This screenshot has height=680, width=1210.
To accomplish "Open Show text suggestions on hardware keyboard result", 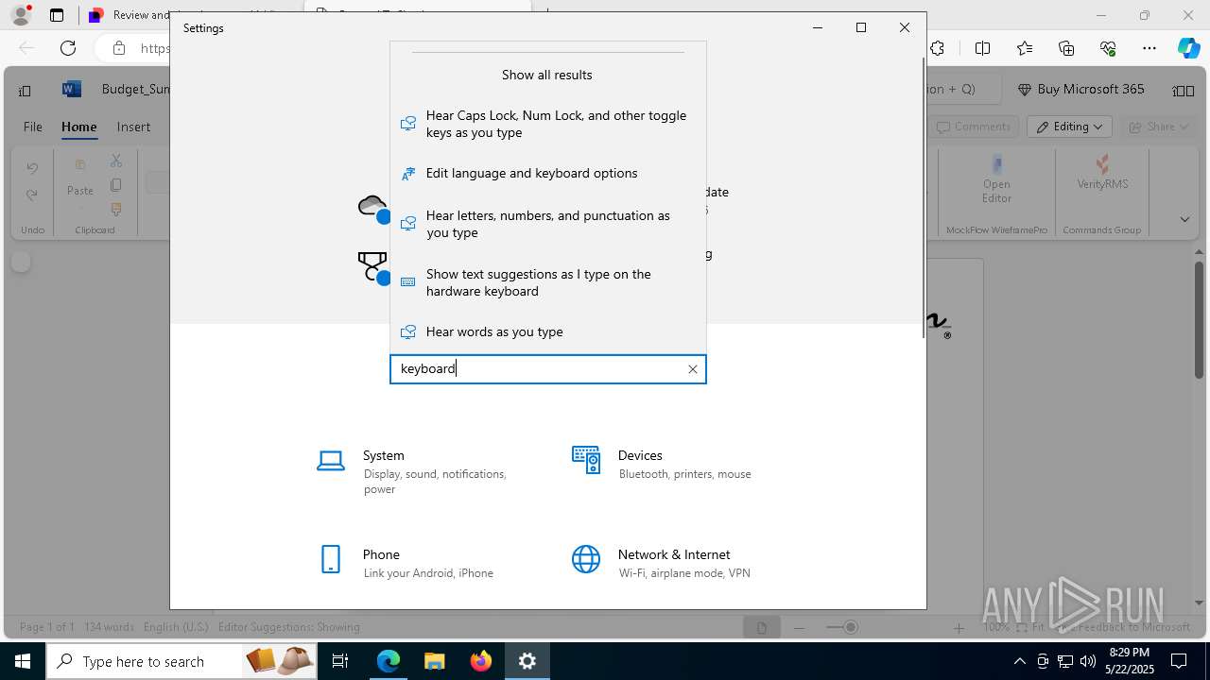I will tap(548, 282).
